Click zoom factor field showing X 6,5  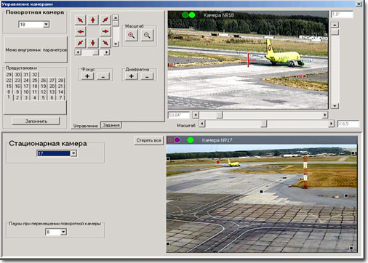click(348, 124)
